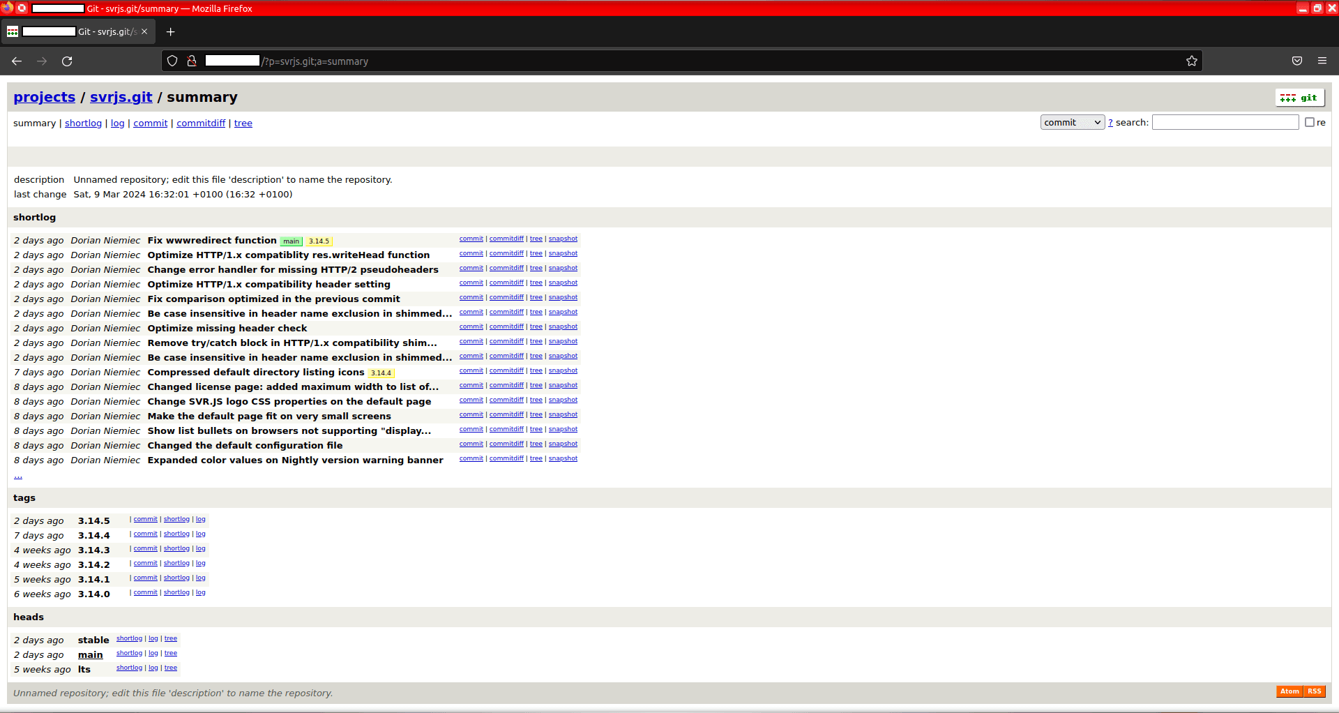Open tag 3.14.5 in tags list

[94, 521]
